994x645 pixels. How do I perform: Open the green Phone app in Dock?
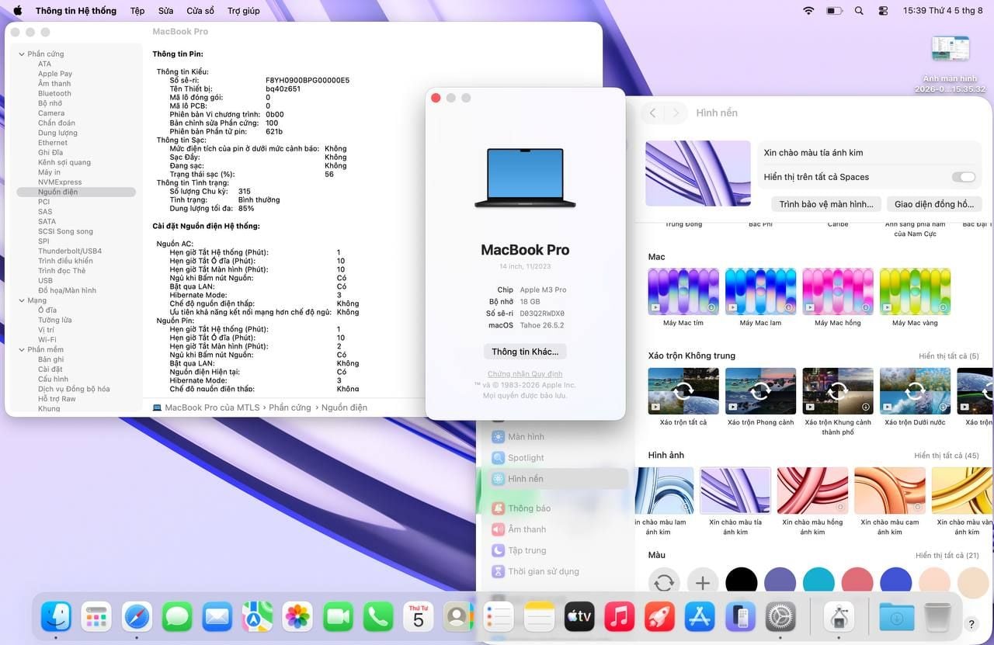[x=378, y=617]
